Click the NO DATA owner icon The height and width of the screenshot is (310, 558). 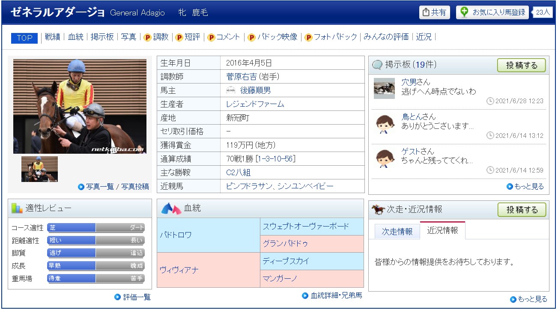(231, 90)
